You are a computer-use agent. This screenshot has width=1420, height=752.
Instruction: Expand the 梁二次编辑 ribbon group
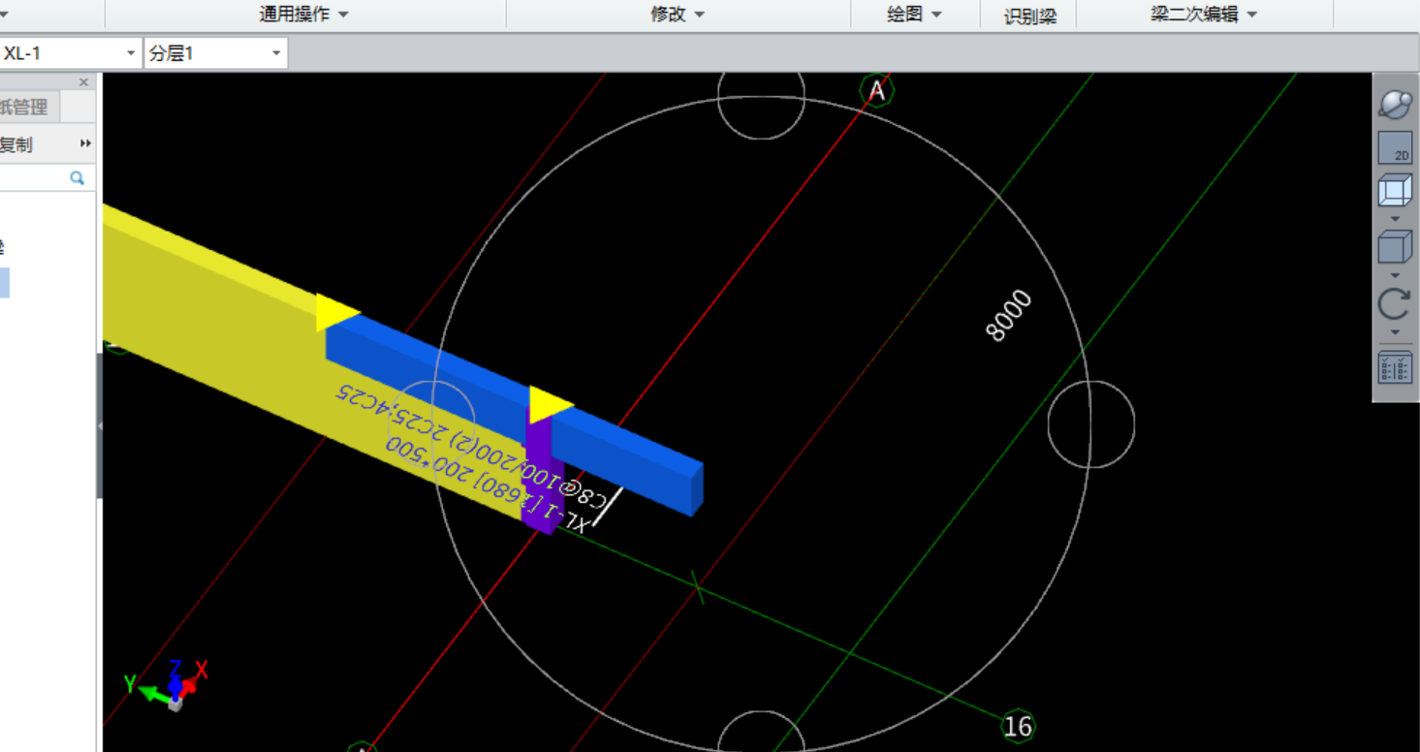tap(1204, 15)
